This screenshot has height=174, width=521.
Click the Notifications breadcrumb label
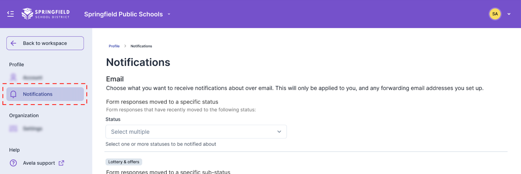pyautogui.click(x=141, y=46)
